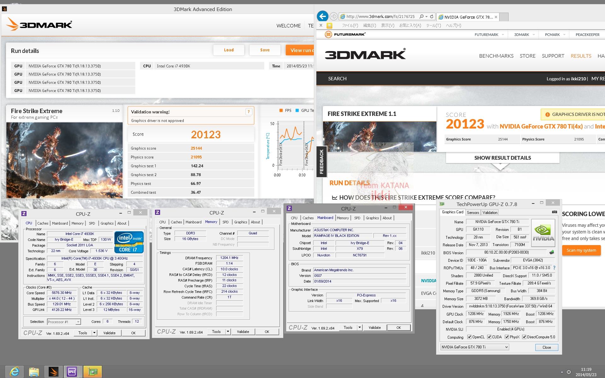This screenshot has width=605, height=378.
Task: Switch to SPD tab in CPU-Z Memory window
Action: click(x=226, y=222)
